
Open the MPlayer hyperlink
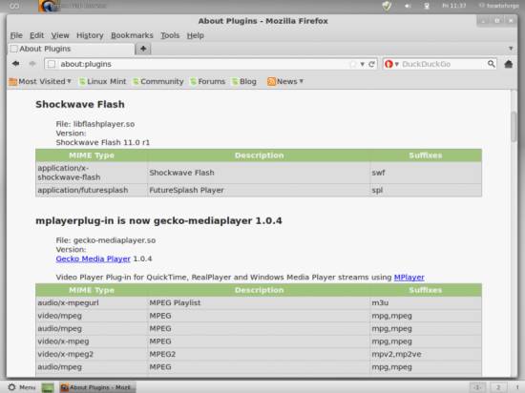tap(409, 278)
